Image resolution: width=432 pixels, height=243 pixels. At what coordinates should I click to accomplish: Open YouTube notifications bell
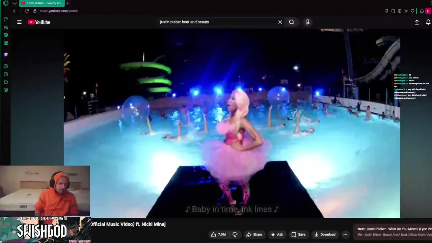428,22
